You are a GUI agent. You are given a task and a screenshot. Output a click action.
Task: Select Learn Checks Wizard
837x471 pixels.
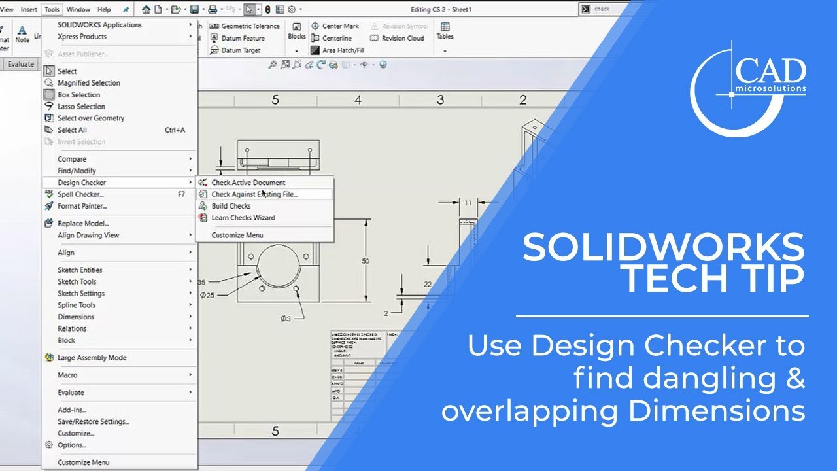pyautogui.click(x=265, y=218)
